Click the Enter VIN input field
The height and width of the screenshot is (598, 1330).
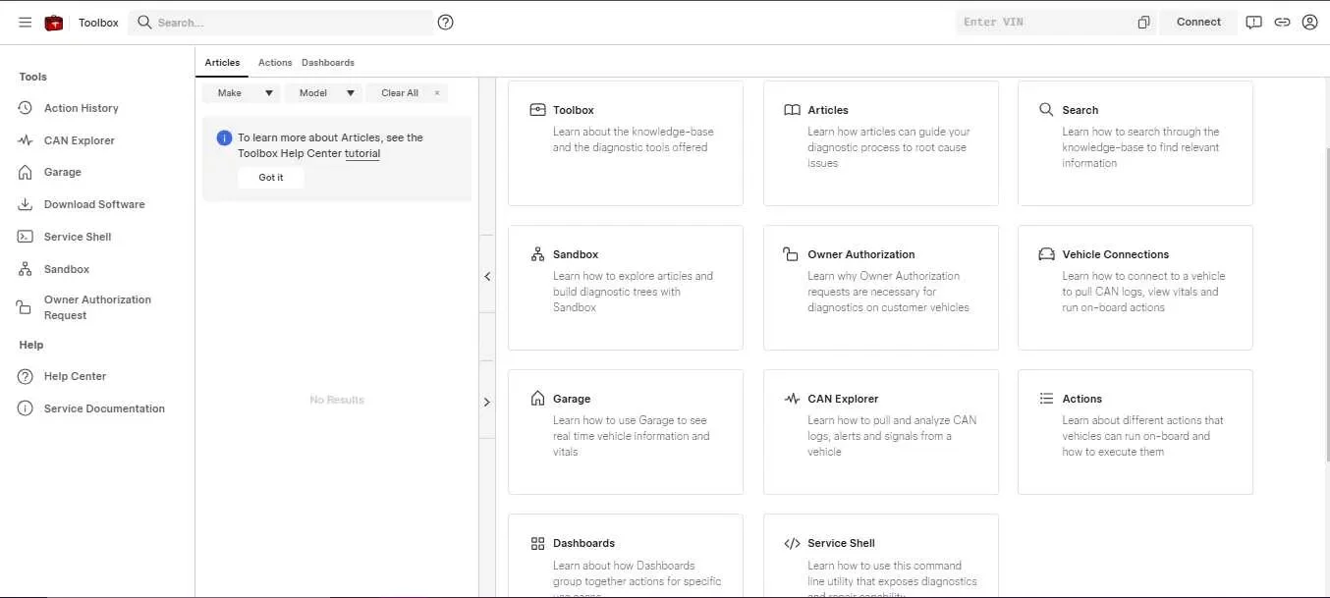point(1047,22)
